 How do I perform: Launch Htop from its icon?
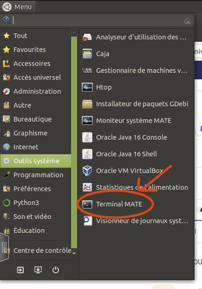pyautogui.click(x=87, y=87)
